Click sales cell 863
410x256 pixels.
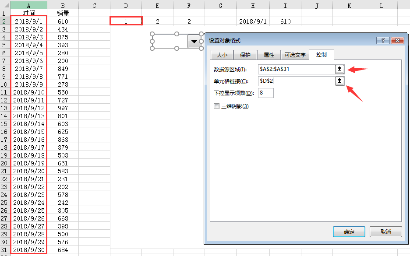[x=63, y=140]
